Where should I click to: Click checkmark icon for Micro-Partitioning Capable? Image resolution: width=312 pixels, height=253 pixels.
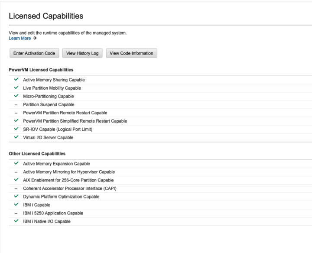pyautogui.click(x=16, y=96)
